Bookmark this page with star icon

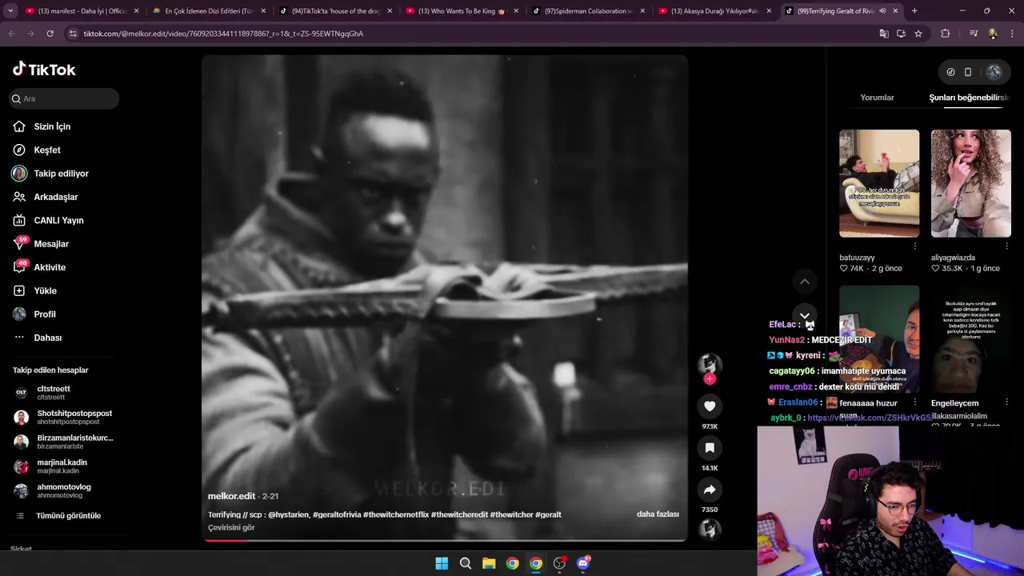click(x=918, y=34)
